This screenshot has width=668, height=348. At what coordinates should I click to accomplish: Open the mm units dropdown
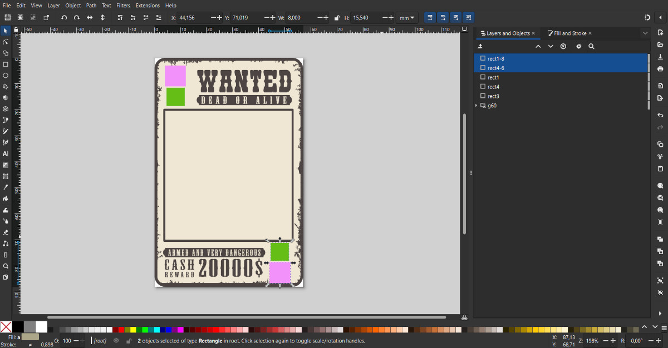coord(407,18)
